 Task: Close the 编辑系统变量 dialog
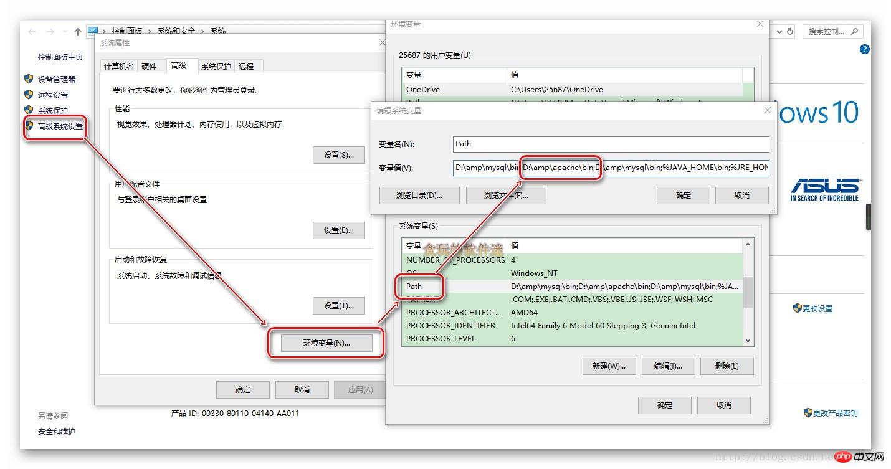pos(767,110)
